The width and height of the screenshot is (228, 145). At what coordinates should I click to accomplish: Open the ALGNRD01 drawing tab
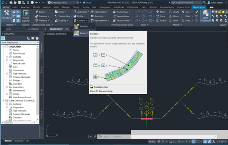click(x=34, y=29)
